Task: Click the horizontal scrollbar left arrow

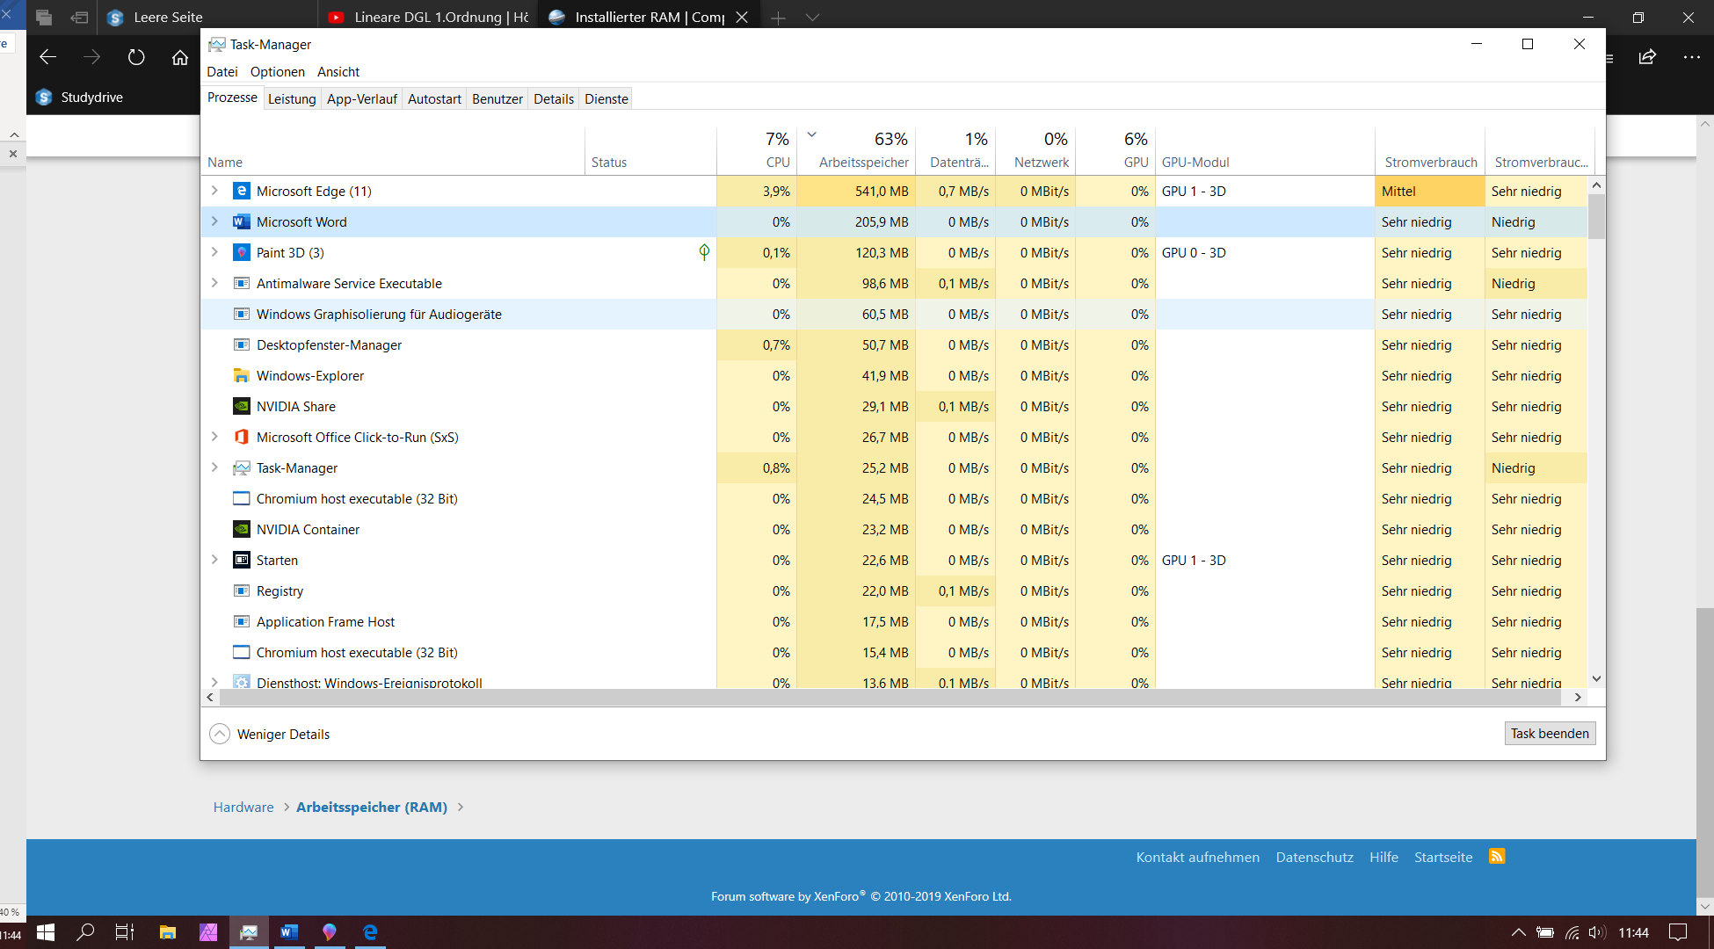Action: (209, 697)
